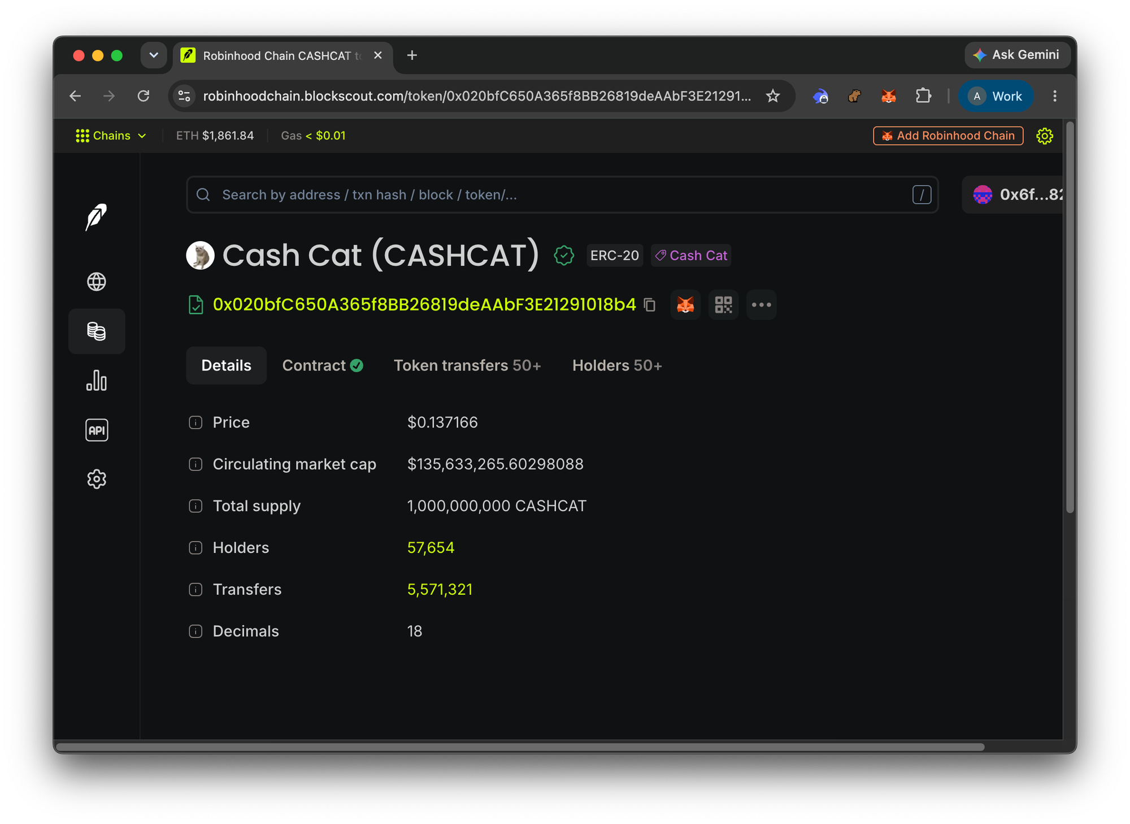This screenshot has width=1130, height=824.
Task: Open the MetaMask browser extension icon
Action: click(889, 96)
